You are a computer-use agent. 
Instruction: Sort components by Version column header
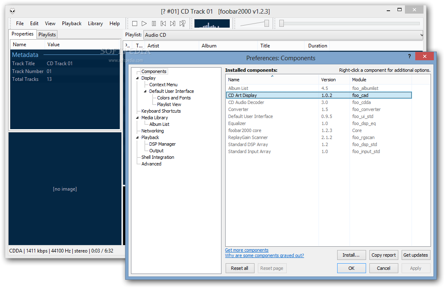[x=334, y=80]
